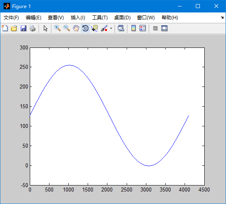Select the Edit Plot arrow tool
Viewport: 226px width, 204px height.
(x=45, y=29)
